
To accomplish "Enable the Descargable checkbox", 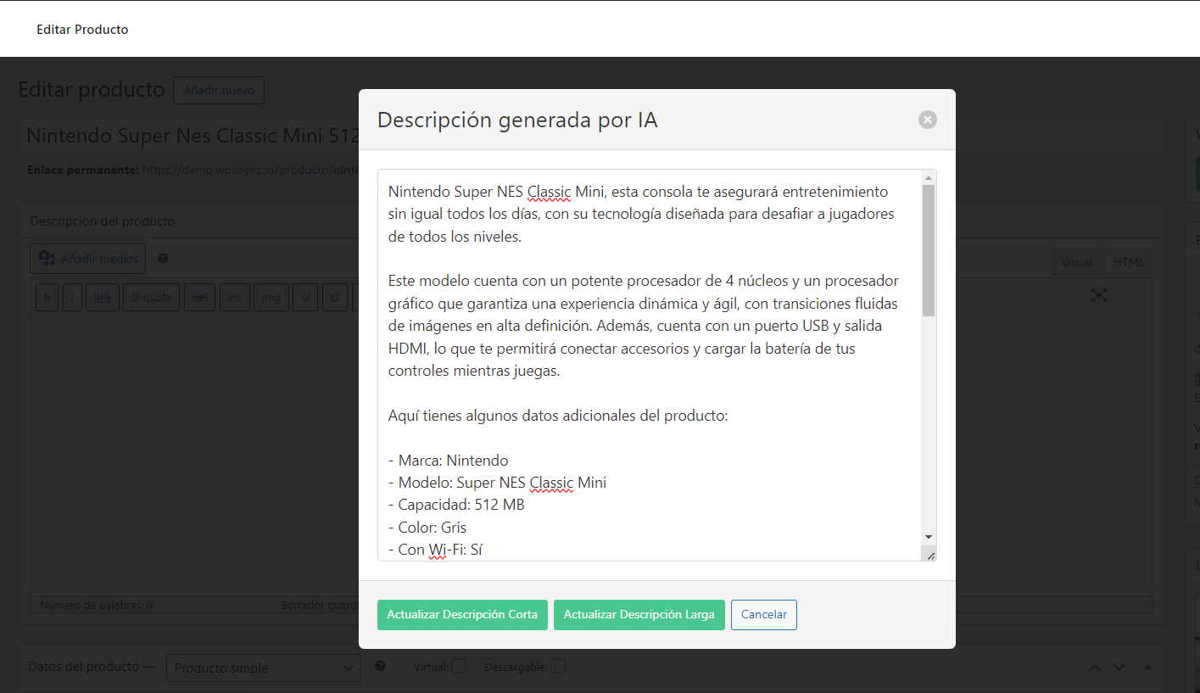I will click(558, 667).
